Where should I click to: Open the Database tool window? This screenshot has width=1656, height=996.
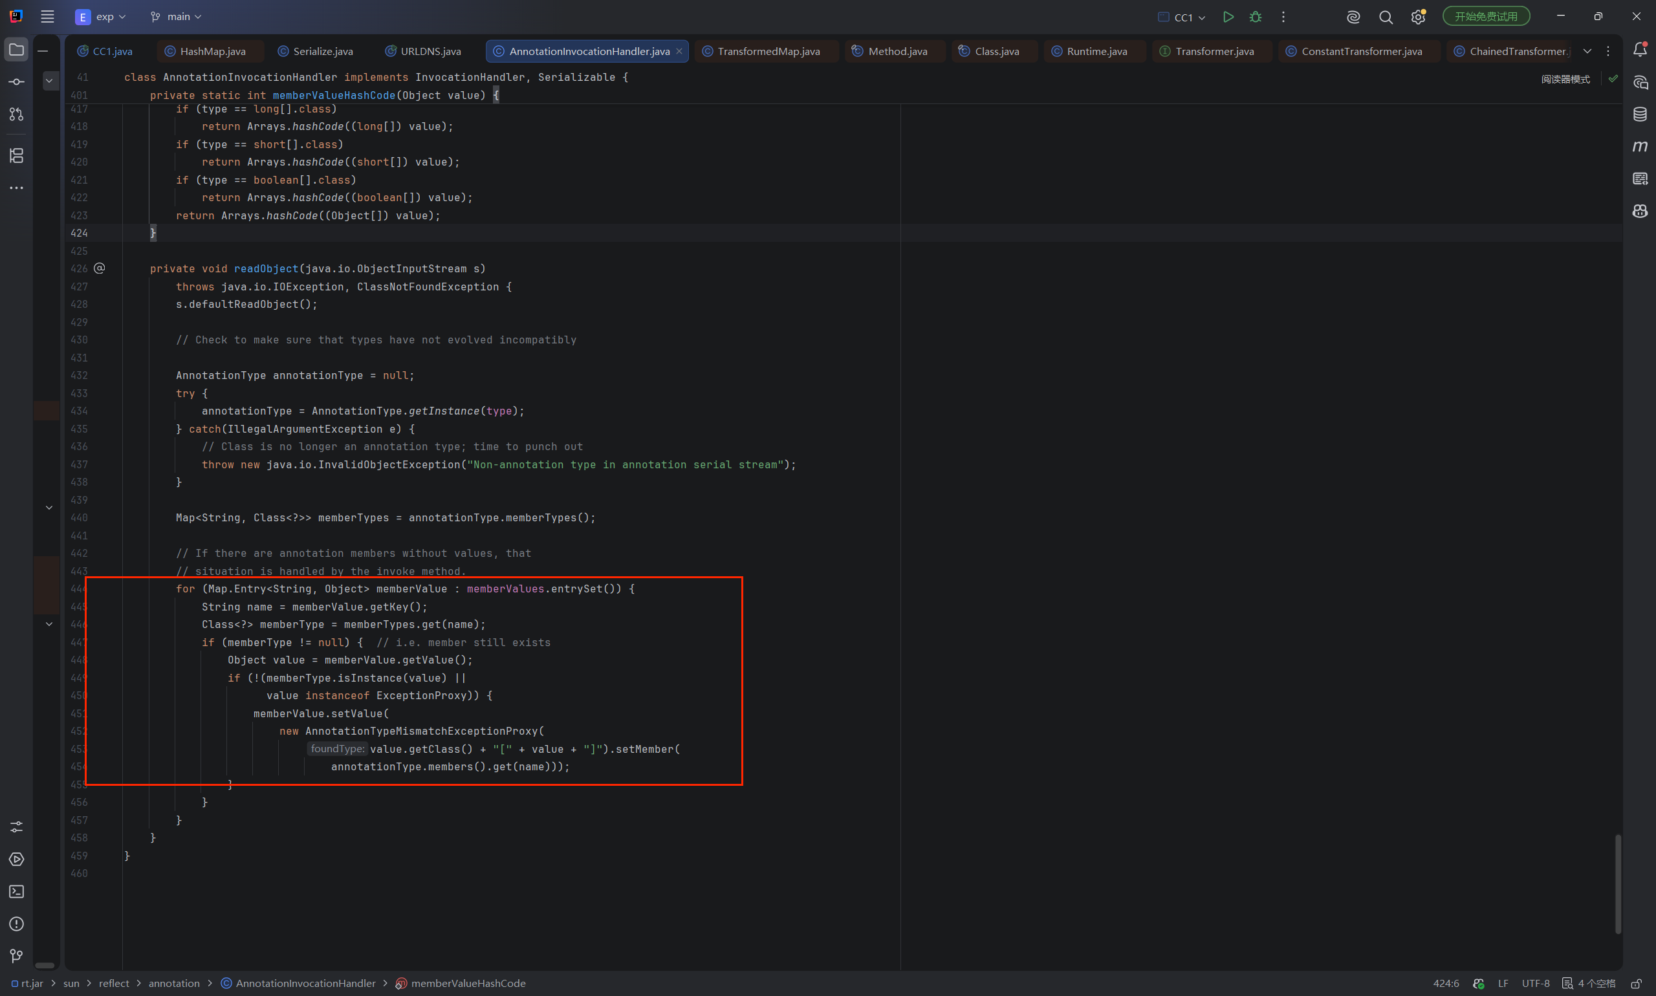coord(1640,114)
